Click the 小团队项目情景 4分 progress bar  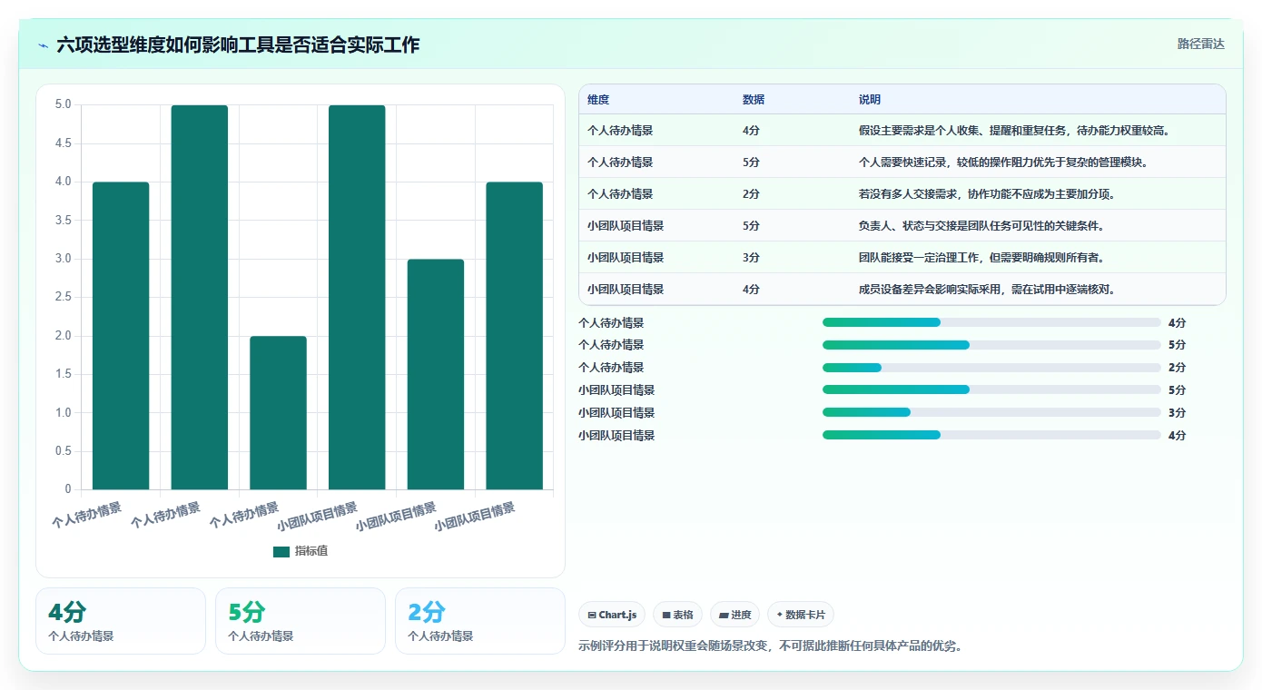pyautogui.click(x=991, y=435)
